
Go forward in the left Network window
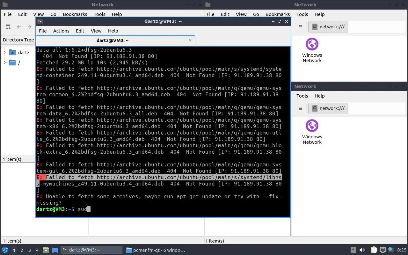[x=30, y=27]
